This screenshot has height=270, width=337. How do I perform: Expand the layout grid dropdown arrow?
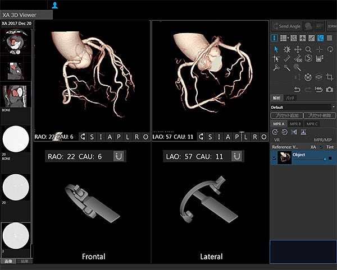pos(289,38)
